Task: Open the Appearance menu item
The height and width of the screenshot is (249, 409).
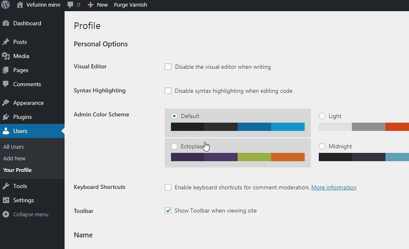Action: (x=28, y=103)
